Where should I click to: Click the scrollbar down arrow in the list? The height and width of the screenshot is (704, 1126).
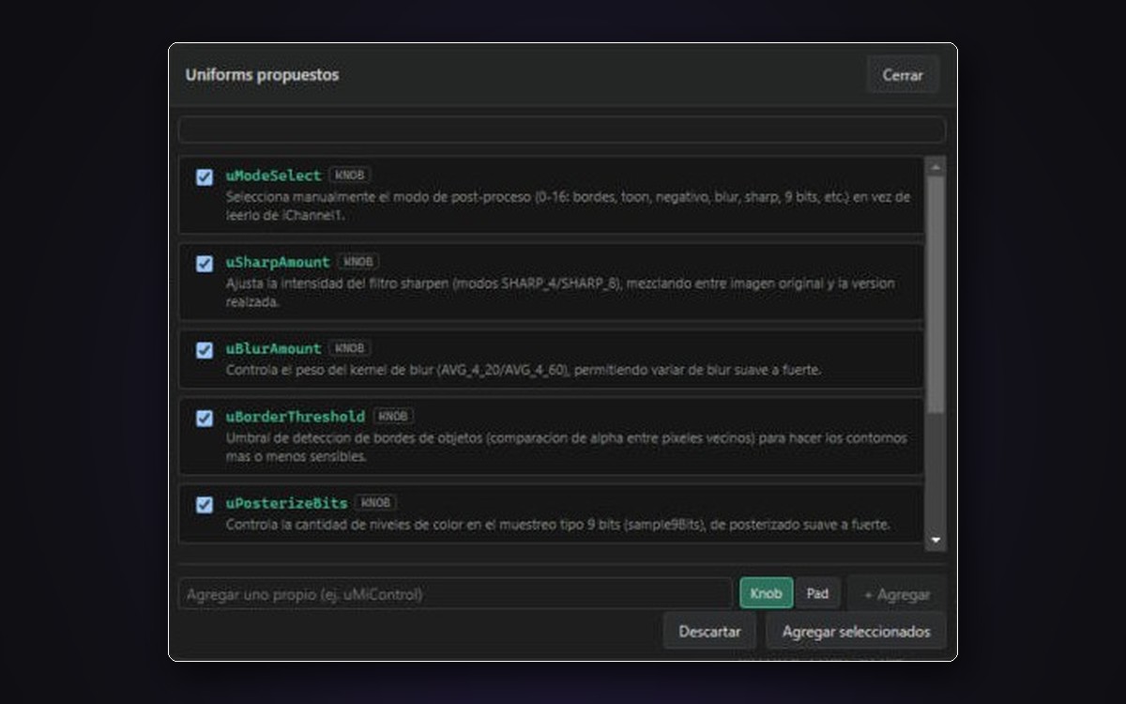pyautogui.click(x=936, y=541)
